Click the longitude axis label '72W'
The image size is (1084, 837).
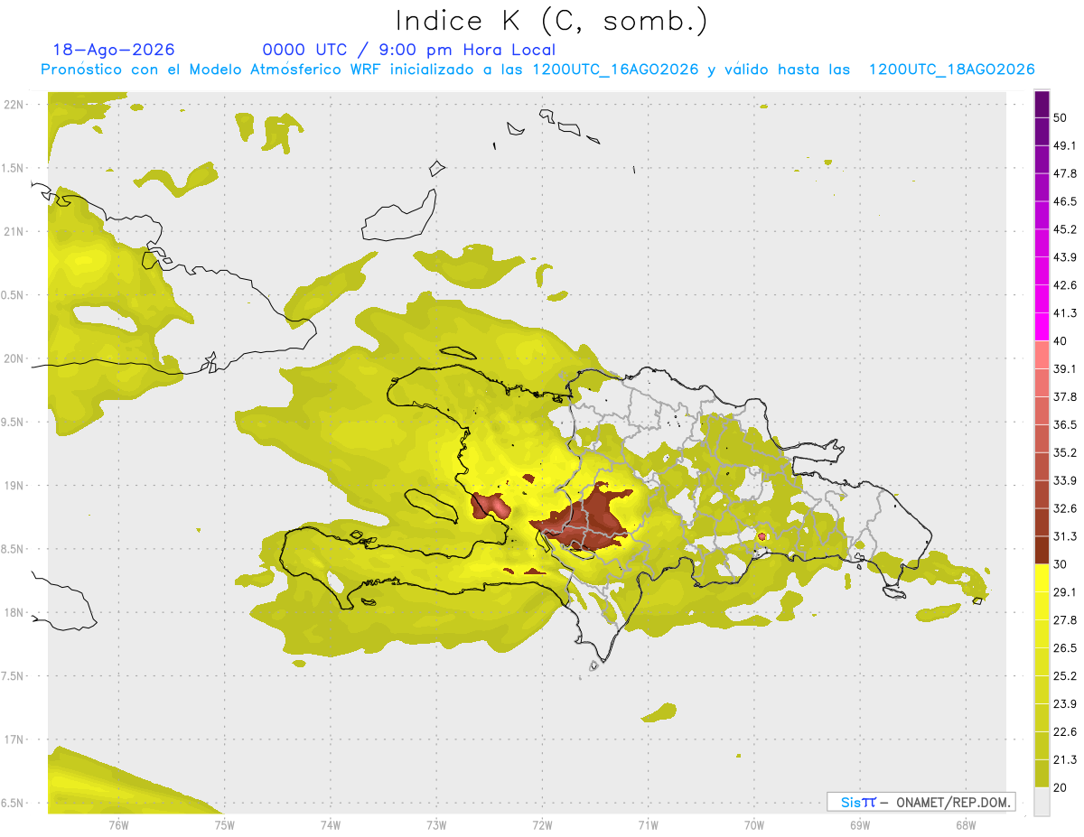coord(542,824)
